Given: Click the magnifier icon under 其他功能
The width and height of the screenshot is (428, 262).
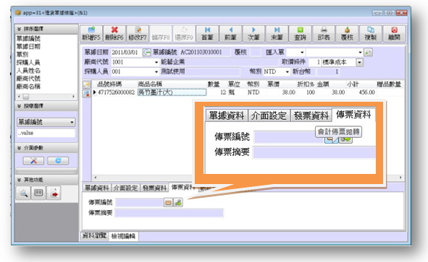Looking at the screenshot, I should click(23, 193).
